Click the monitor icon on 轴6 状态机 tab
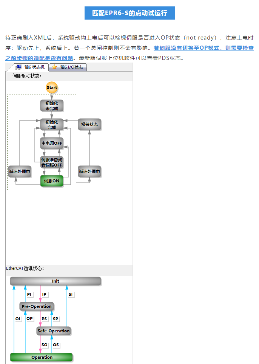 tap(18, 67)
